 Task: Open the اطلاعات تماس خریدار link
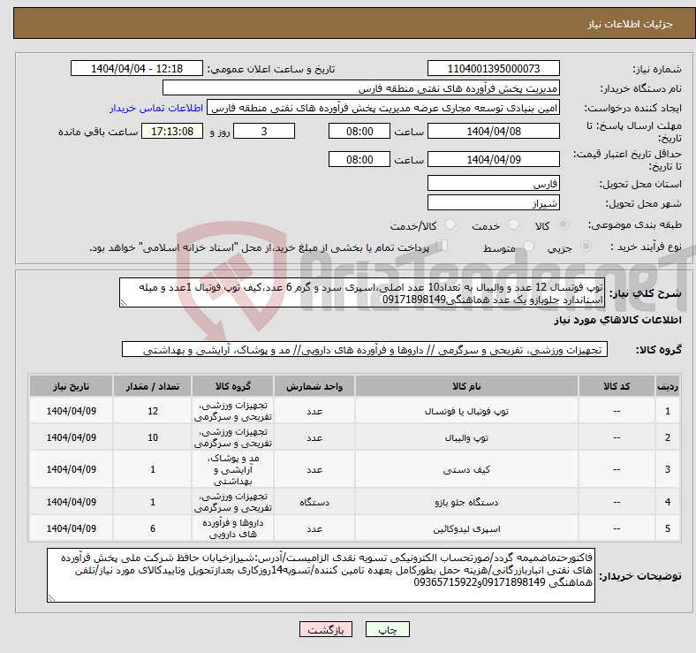pyautogui.click(x=156, y=108)
